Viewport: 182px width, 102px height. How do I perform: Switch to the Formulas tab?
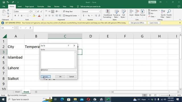click(x=41, y=7)
